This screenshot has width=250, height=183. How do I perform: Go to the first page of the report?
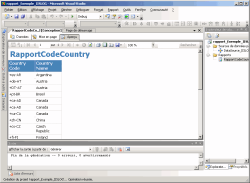click(28, 45)
